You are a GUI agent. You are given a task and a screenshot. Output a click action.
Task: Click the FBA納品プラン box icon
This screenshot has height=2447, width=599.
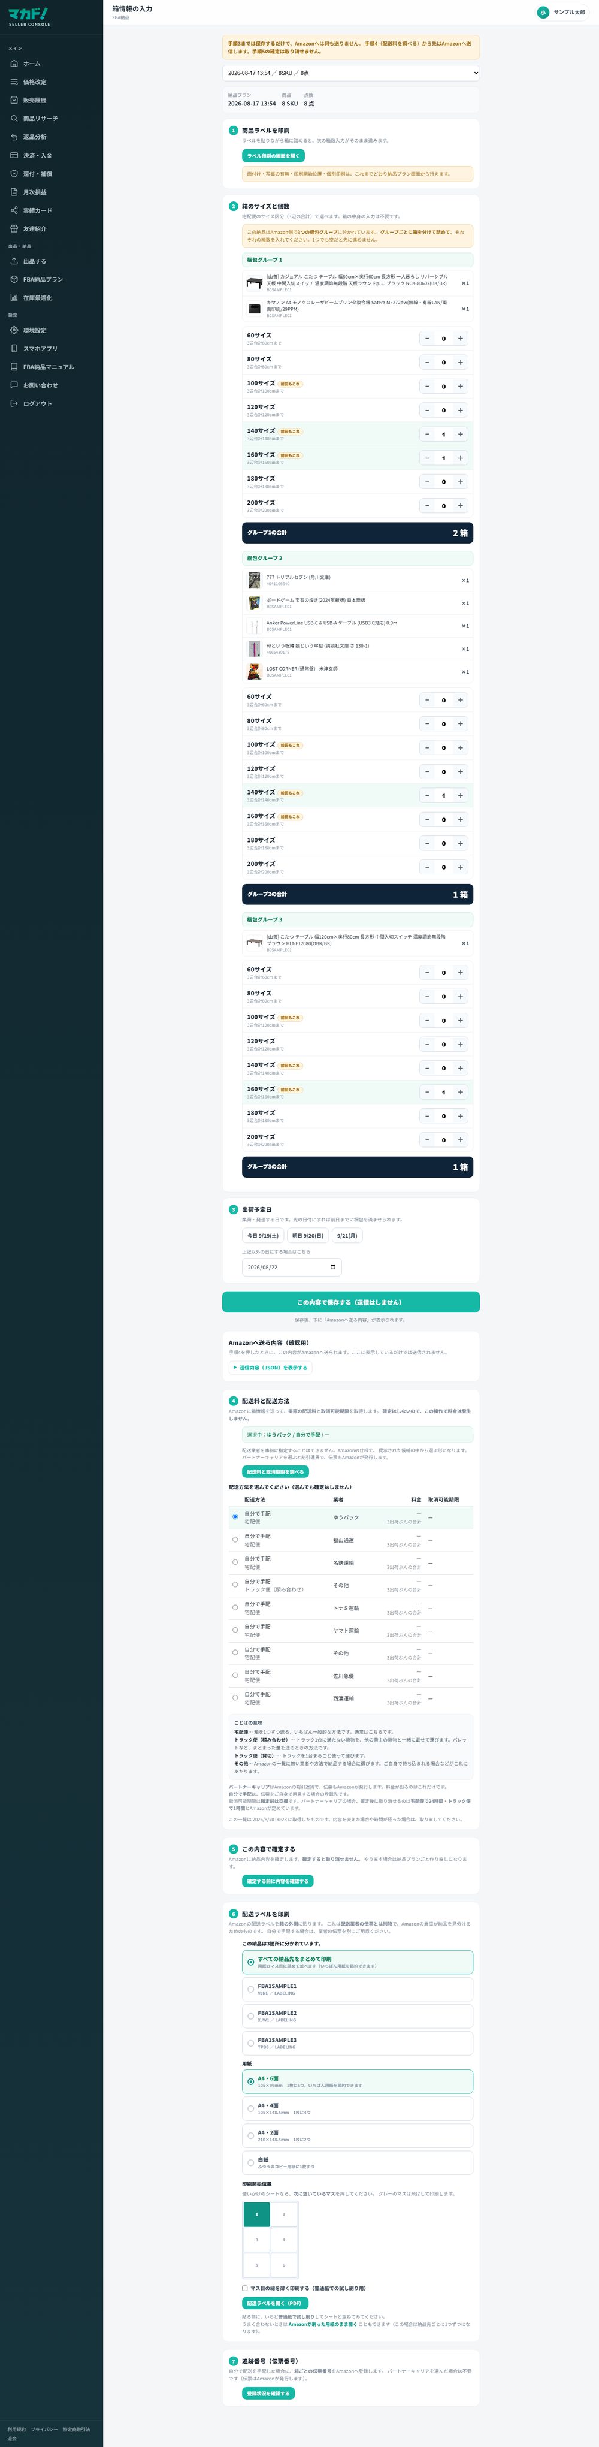pos(14,279)
